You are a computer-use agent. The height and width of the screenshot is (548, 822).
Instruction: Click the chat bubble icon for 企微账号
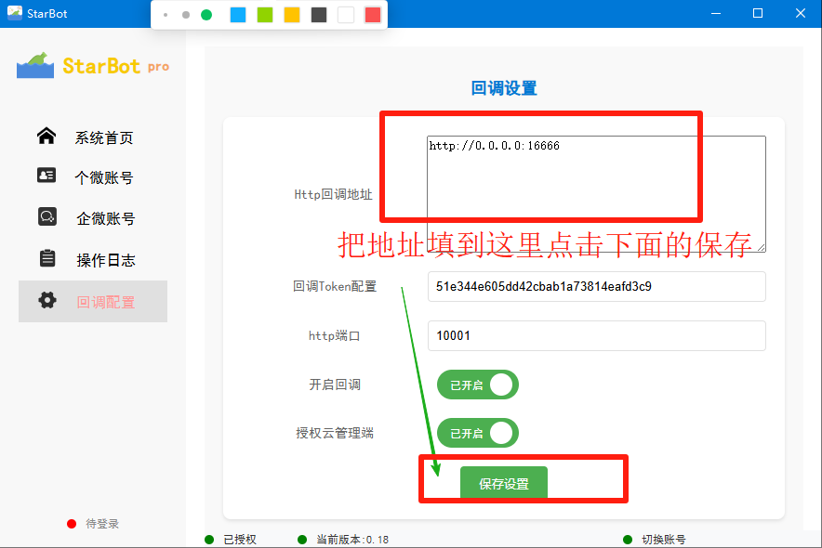pos(46,217)
